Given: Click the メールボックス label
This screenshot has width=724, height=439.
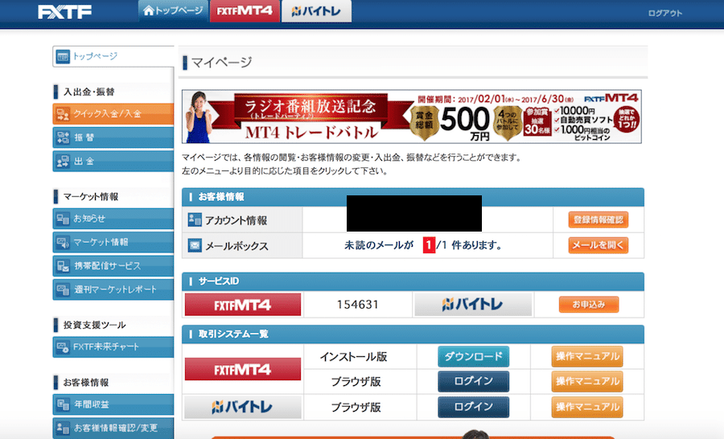Looking at the screenshot, I should point(237,246).
